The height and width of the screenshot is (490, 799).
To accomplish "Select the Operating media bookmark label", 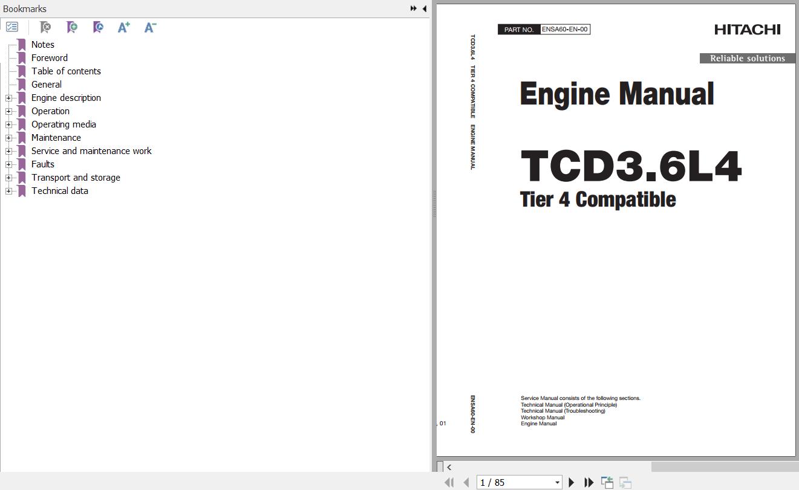I will 64,124.
